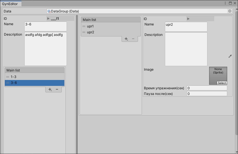Select upr2 in the middle list

click(x=111, y=32)
